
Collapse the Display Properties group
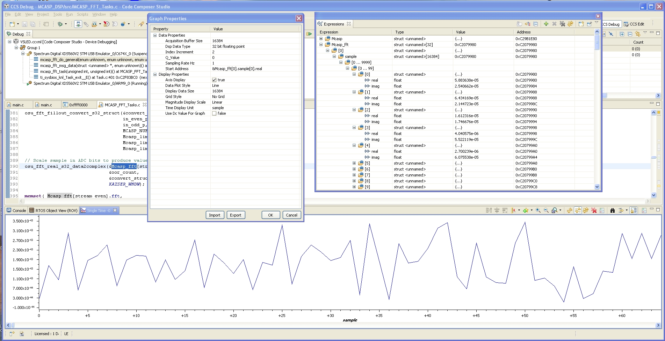[x=155, y=74]
